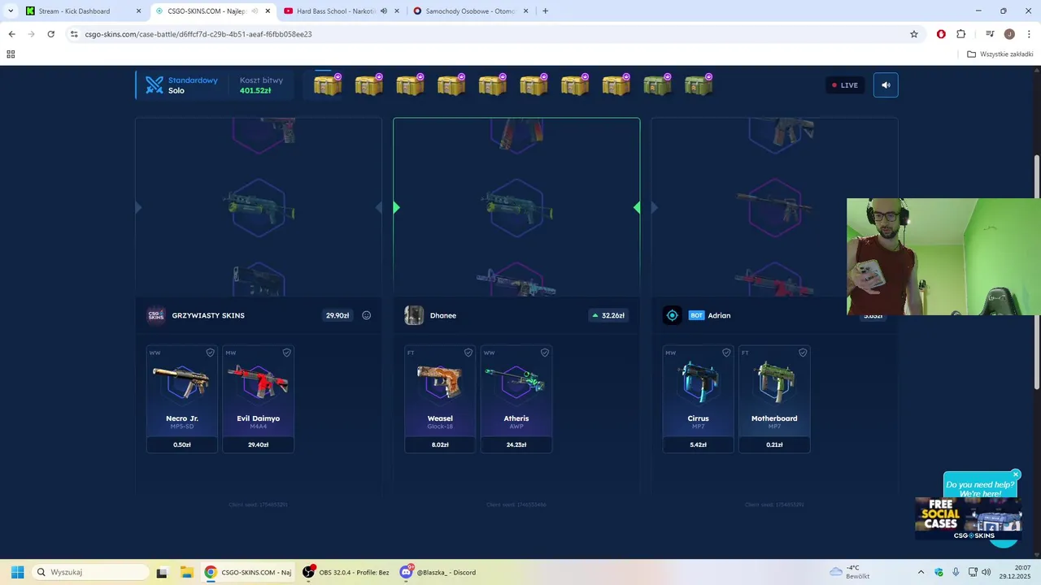
Task: Switch to Samochody Osobowe Otomoto tab
Action: 470,11
